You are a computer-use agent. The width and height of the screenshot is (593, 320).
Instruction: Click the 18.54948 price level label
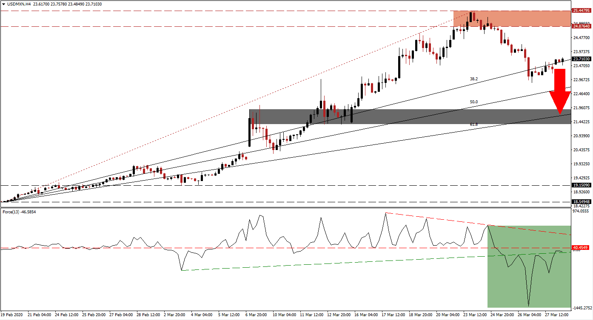click(x=582, y=202)
